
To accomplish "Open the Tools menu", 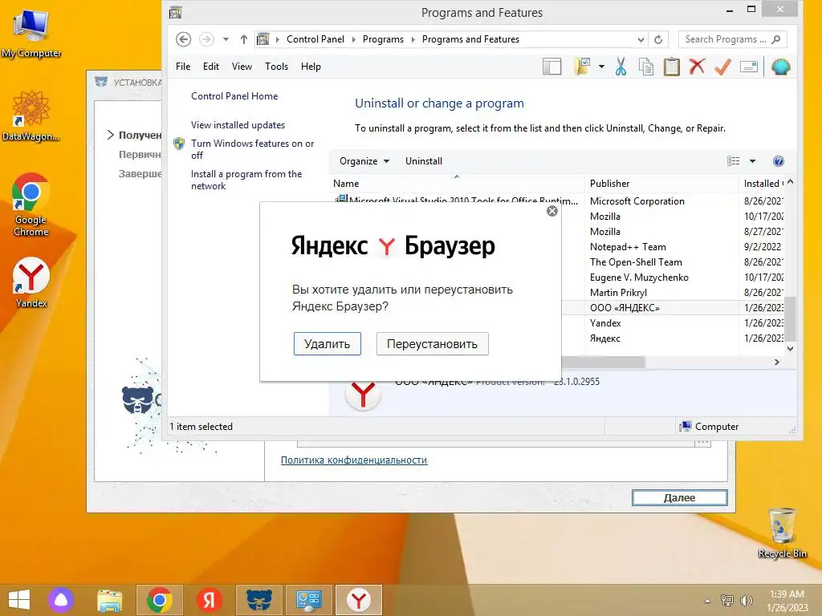I will pos(276,67).
